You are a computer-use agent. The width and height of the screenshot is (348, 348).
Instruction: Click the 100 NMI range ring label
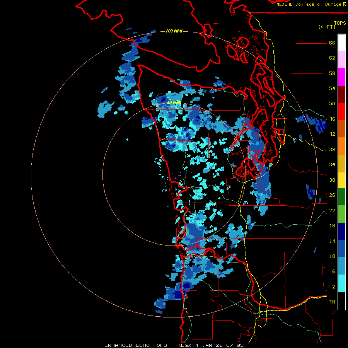(174, 31)
